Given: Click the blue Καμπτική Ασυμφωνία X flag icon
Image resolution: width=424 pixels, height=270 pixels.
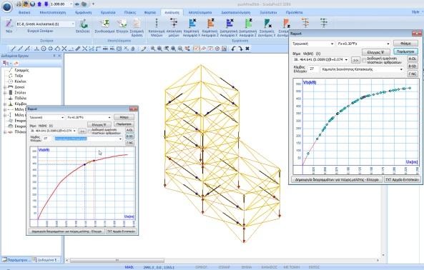Looking at the screenshot, I should pyautogui.click(x=192, y=24).
